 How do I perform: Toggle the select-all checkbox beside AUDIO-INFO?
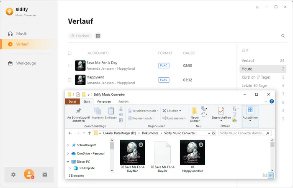tap(69, 53)
